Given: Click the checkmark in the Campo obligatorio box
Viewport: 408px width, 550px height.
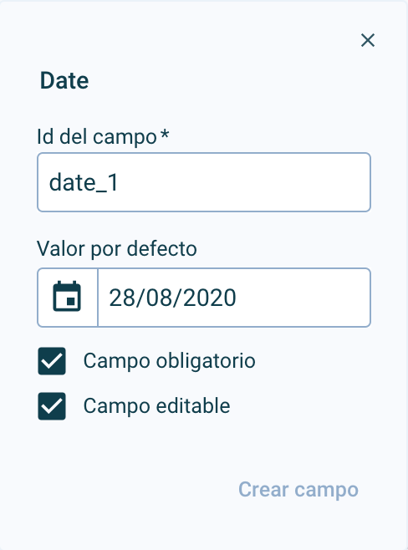Looking at the screenshot, I should (52, 361).
